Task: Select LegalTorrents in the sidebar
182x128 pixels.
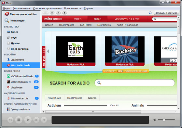Action: point(17,60)
